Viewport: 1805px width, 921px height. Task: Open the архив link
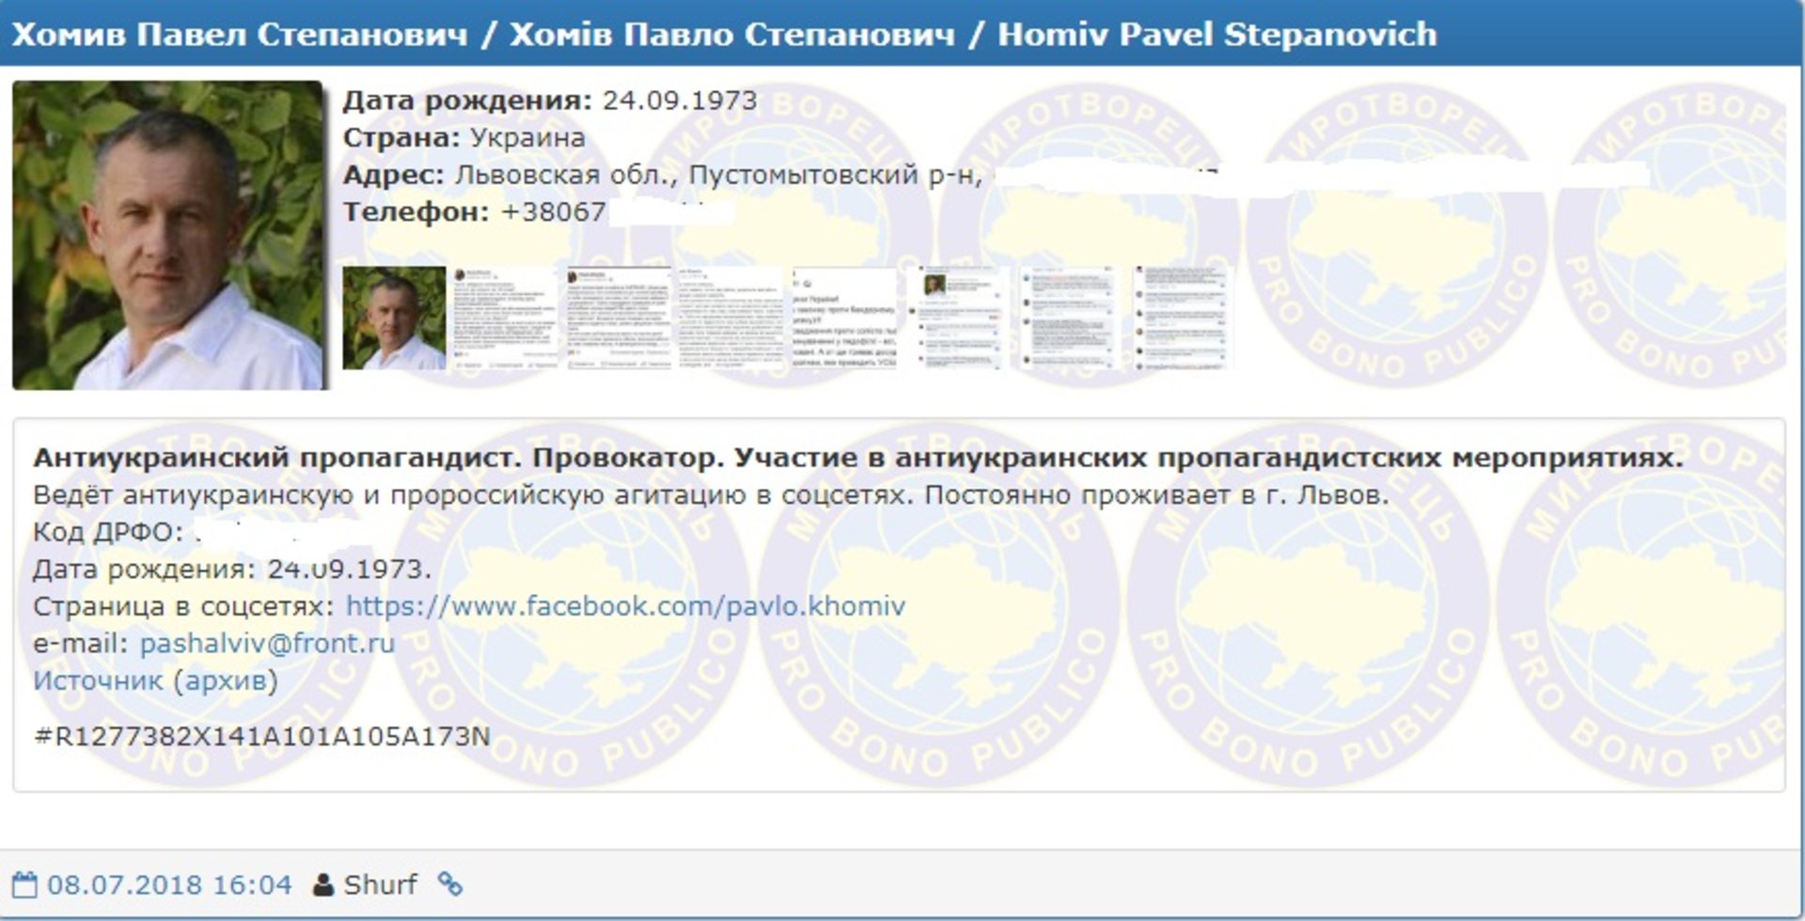click(227, 680)
